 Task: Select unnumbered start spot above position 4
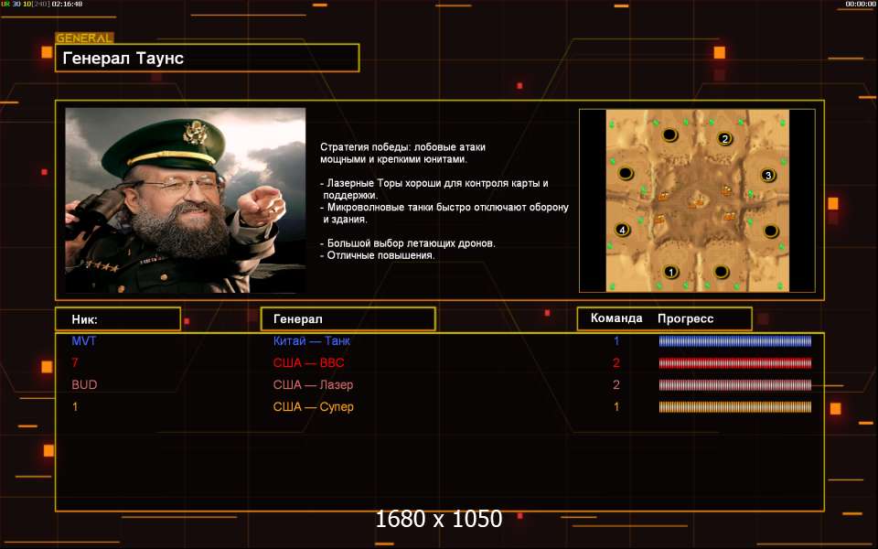pyautogui.click(x=625, y=173)
